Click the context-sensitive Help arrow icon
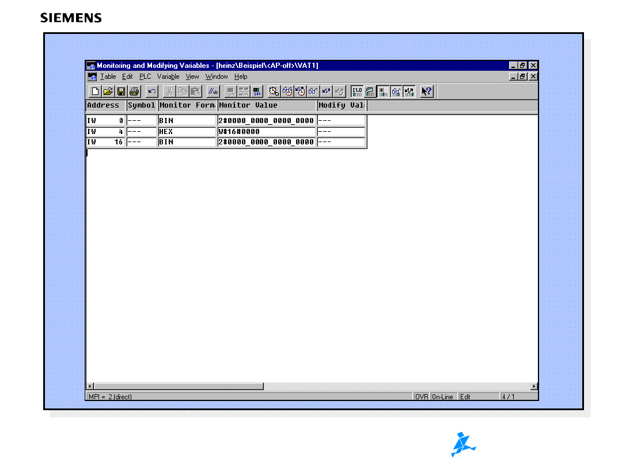 [426, 91]
